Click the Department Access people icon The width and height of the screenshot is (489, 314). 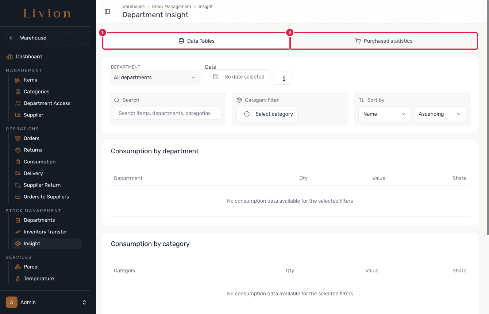tap(18, 103)
